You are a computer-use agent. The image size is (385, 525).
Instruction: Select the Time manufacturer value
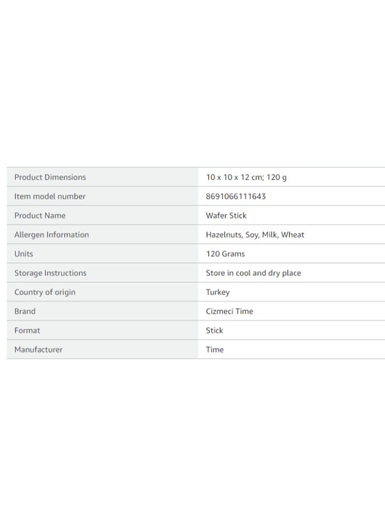[215, 349]
